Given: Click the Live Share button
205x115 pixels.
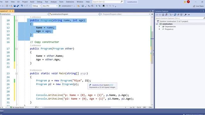Looking at the screenshot, I should click(x=198, y=6).
